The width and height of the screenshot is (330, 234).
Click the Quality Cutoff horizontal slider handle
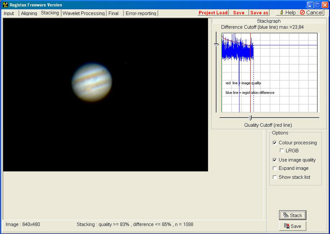(x=250, y=118)
